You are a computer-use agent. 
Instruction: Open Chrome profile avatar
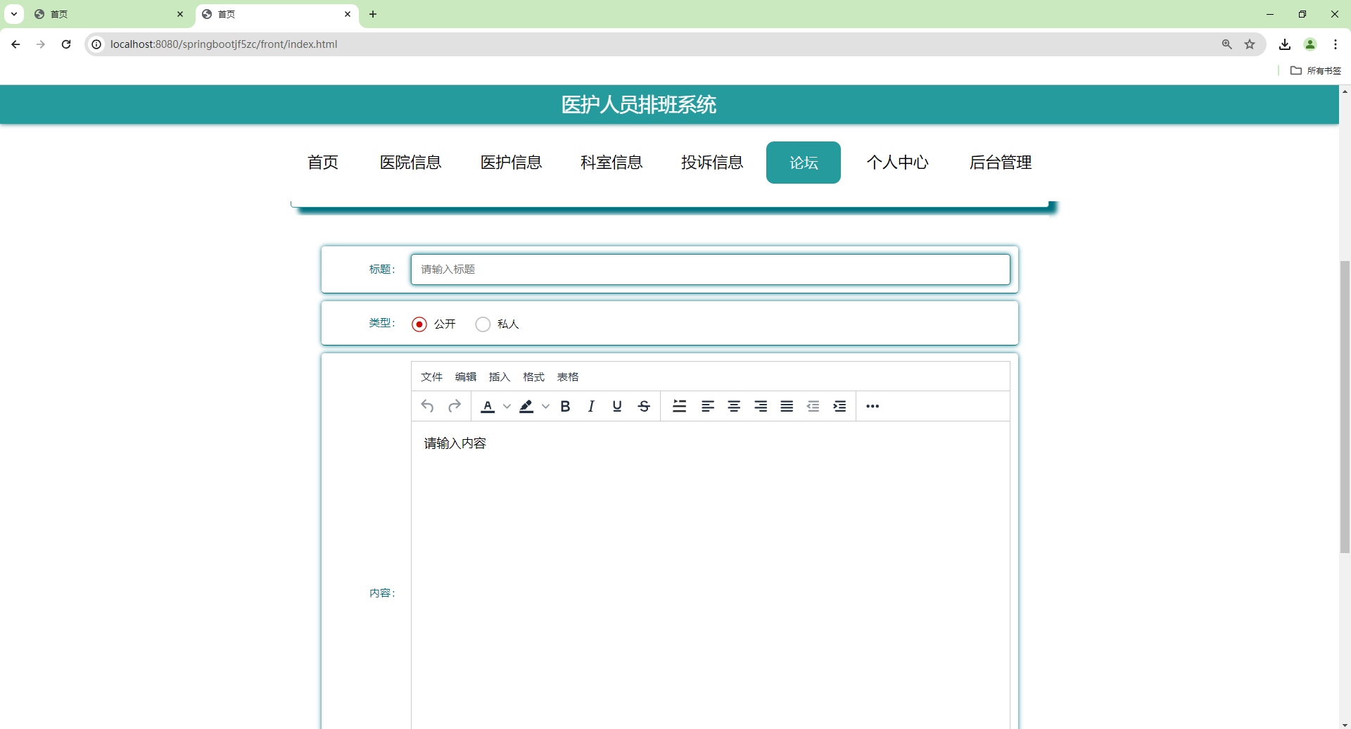pos(1310,44)
